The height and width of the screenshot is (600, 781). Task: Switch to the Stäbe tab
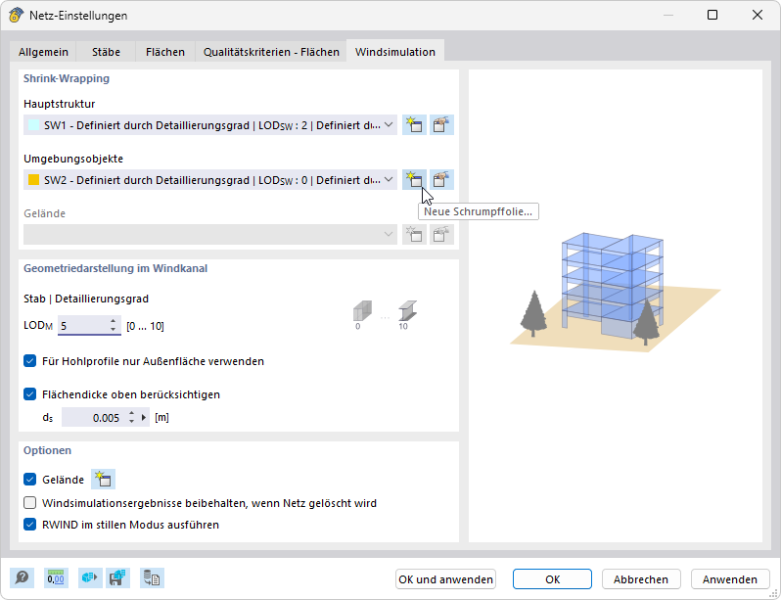[x=106, y=52]
